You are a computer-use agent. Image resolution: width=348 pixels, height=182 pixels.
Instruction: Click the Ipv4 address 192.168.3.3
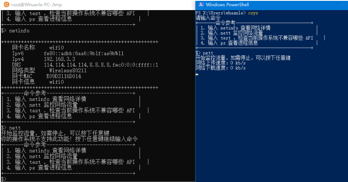coord(60,59)
